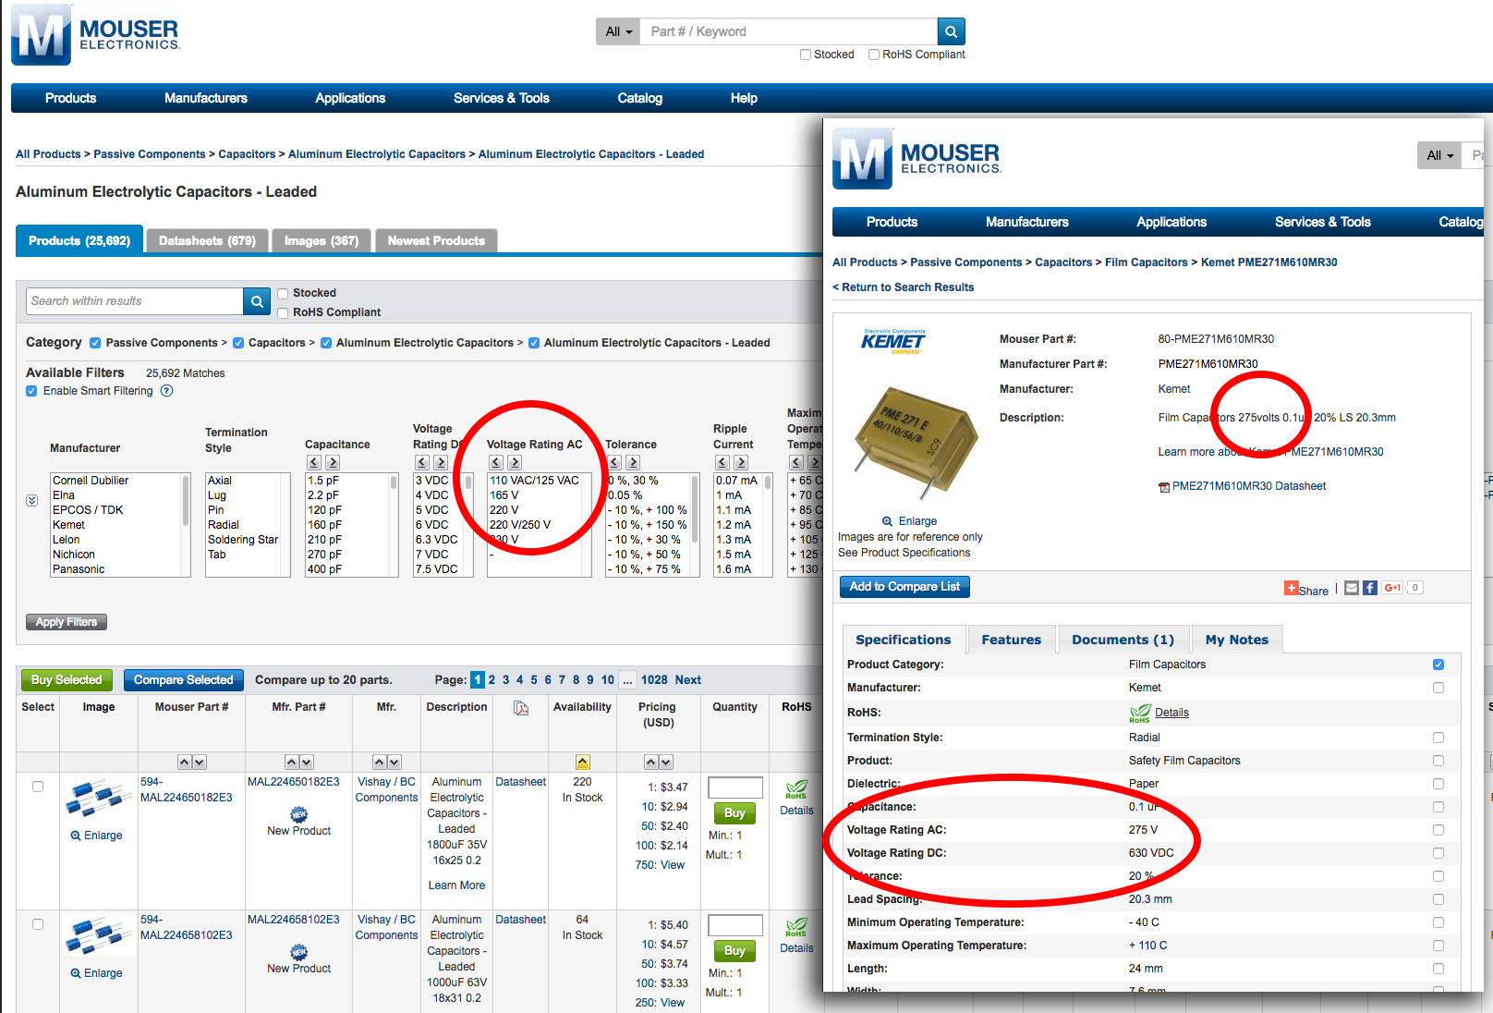This screenshot has height=1013, width=1493.
Task: Sort the Mfr. column ascending
Action: tap(380, 763)
